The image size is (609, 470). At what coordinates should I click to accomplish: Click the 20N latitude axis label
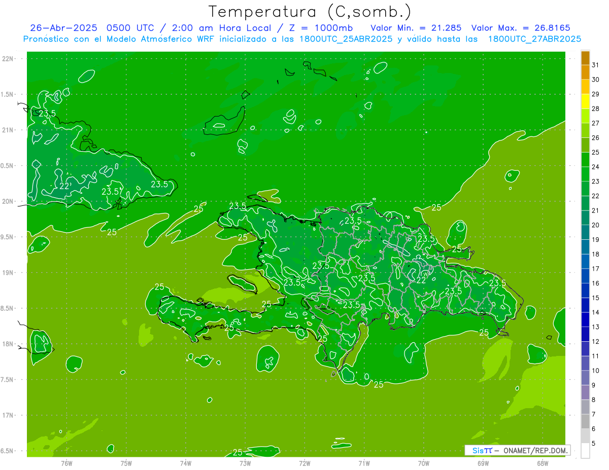click(8, 201)
